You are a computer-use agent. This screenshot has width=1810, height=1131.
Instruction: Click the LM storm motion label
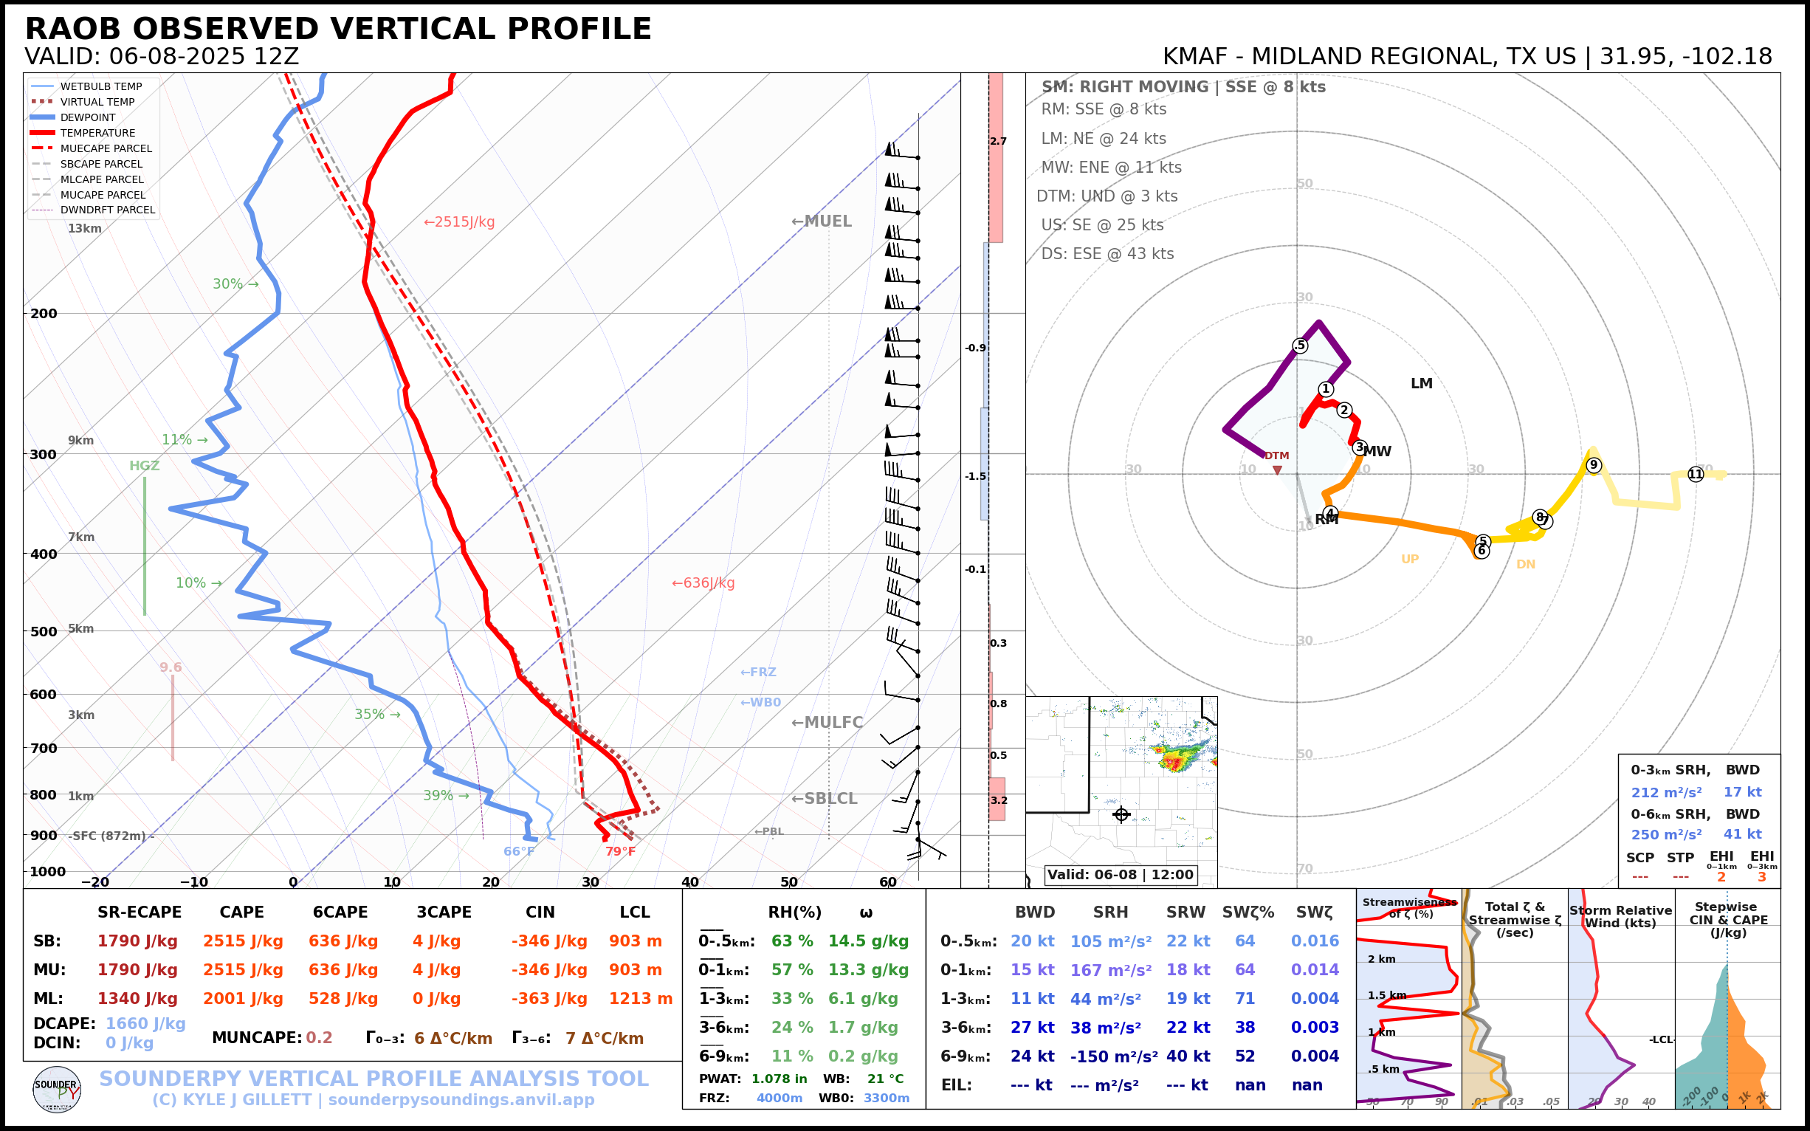[x=1421, y=384]
